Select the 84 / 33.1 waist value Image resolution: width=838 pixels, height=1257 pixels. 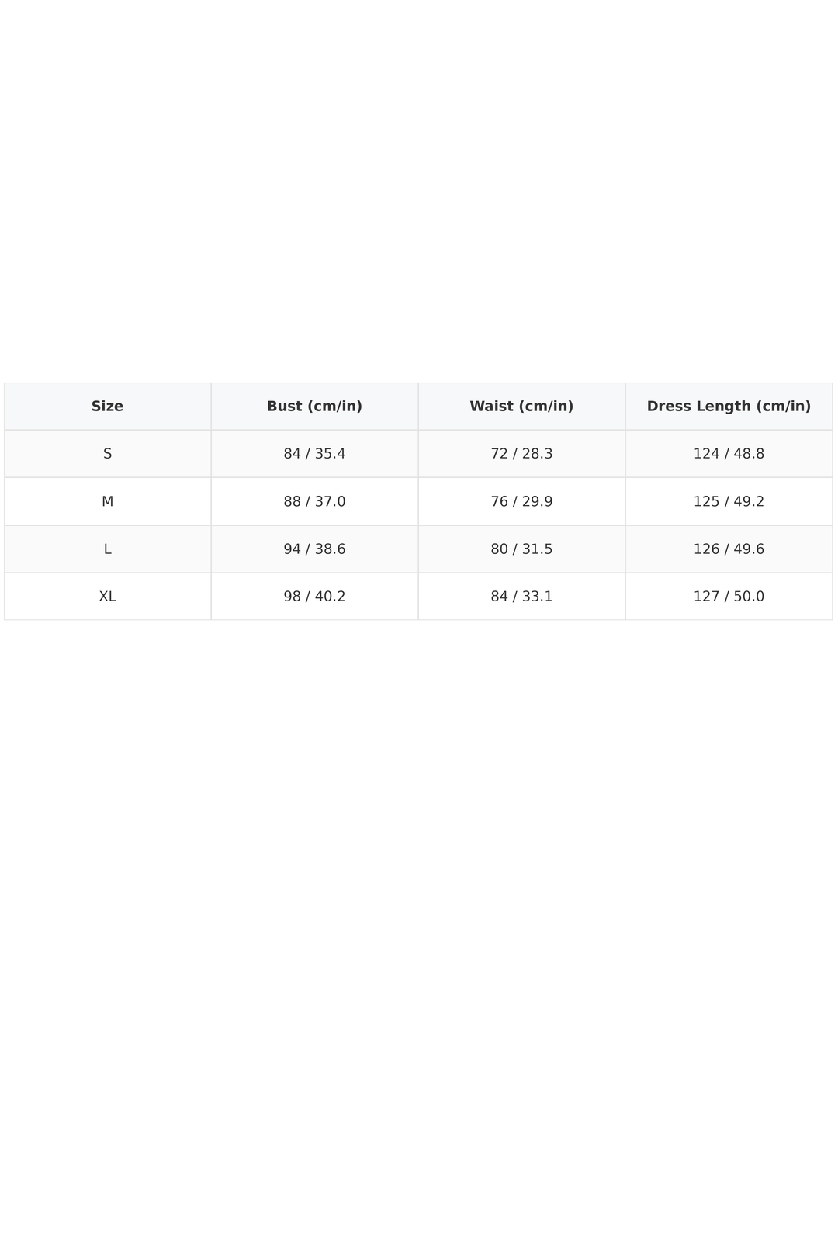pyautogui.click(x=521, y=597)
